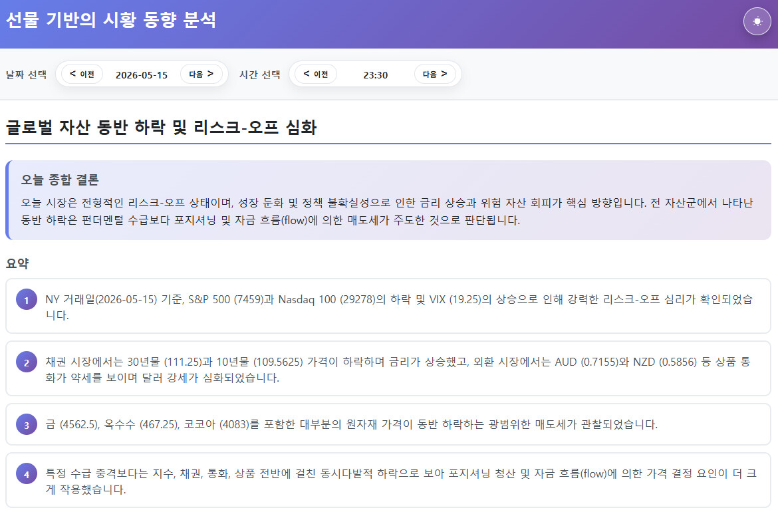Click summary number badge 2
This screenshot has width=778, height=516.
27,362
